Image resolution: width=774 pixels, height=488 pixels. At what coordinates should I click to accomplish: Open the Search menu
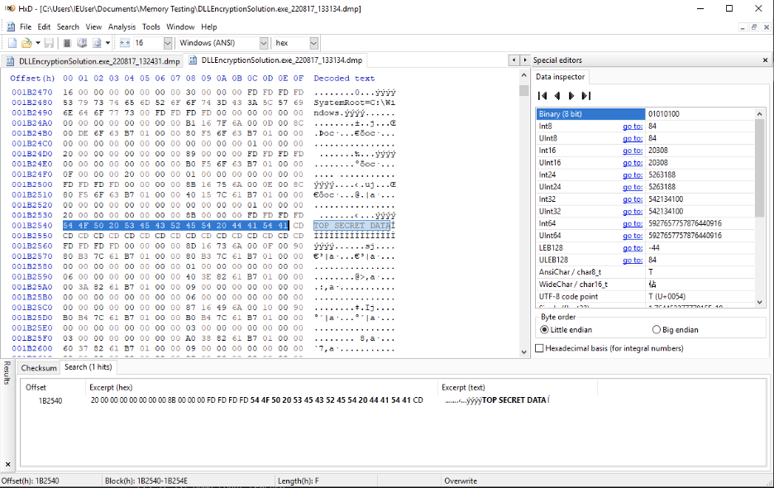pos(68,26)
